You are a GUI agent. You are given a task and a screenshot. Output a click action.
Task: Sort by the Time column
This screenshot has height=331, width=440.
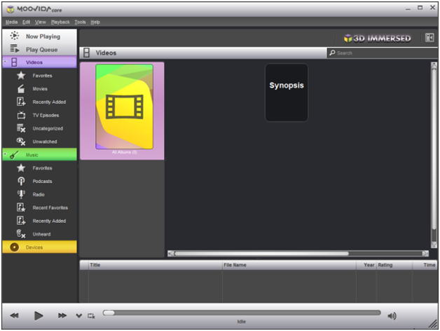tap(425, 265)
